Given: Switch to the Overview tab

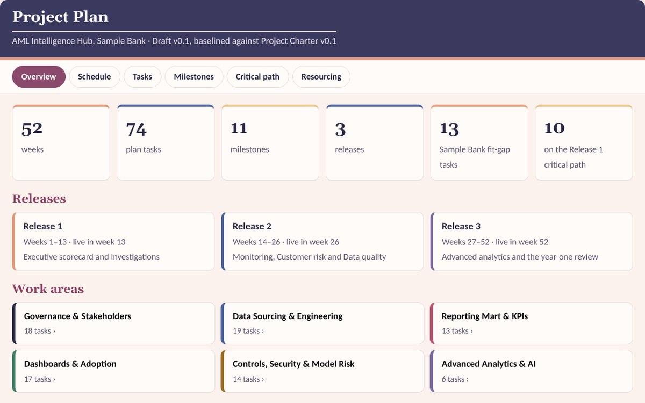Looking at the screenshot, I should point(39,77).
